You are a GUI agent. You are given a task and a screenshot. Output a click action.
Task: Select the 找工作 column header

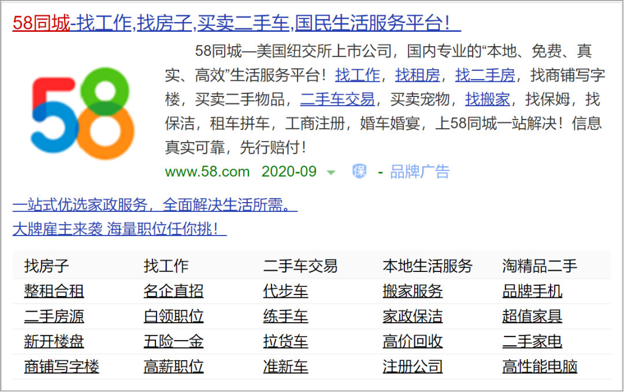tap(166, 266)
